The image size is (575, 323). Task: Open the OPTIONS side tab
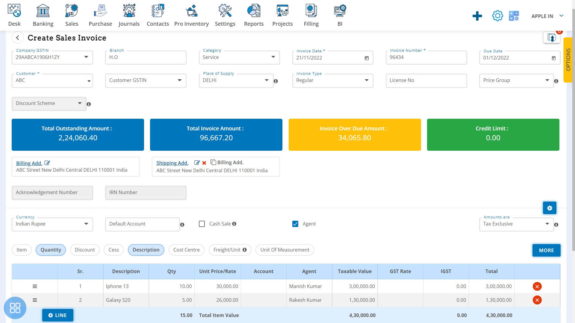[x=568, y=60]
